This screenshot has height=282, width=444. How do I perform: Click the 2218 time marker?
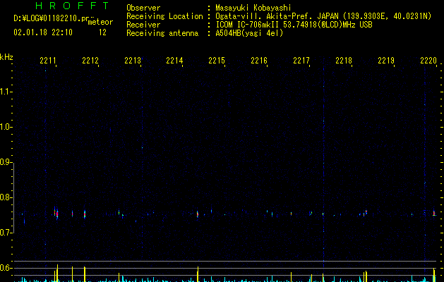click(x=344, y=60)
